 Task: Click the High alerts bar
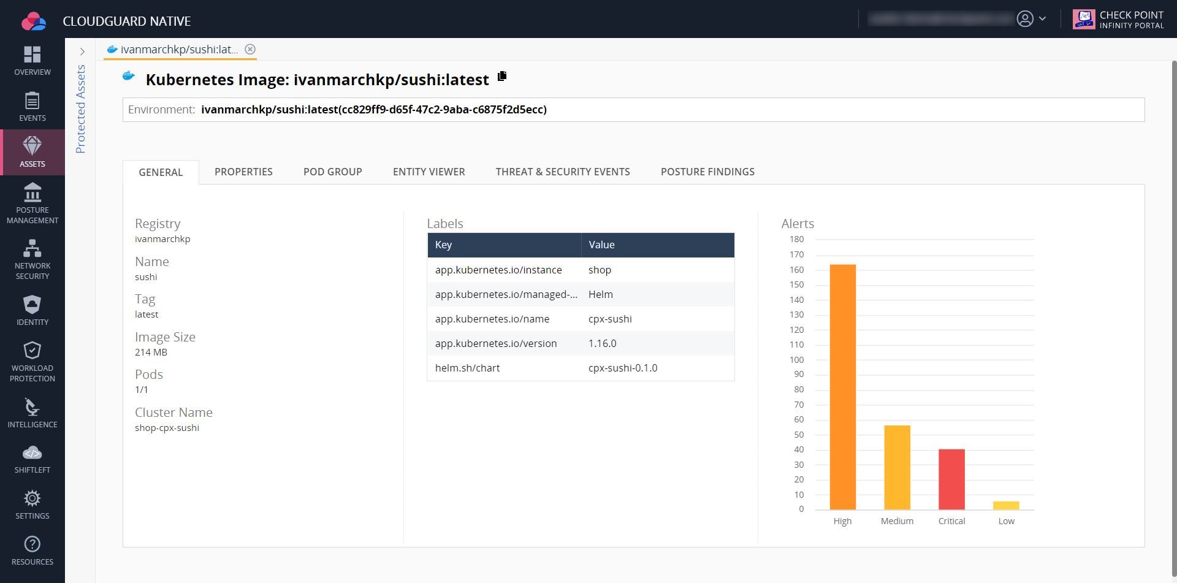[843, 387]
